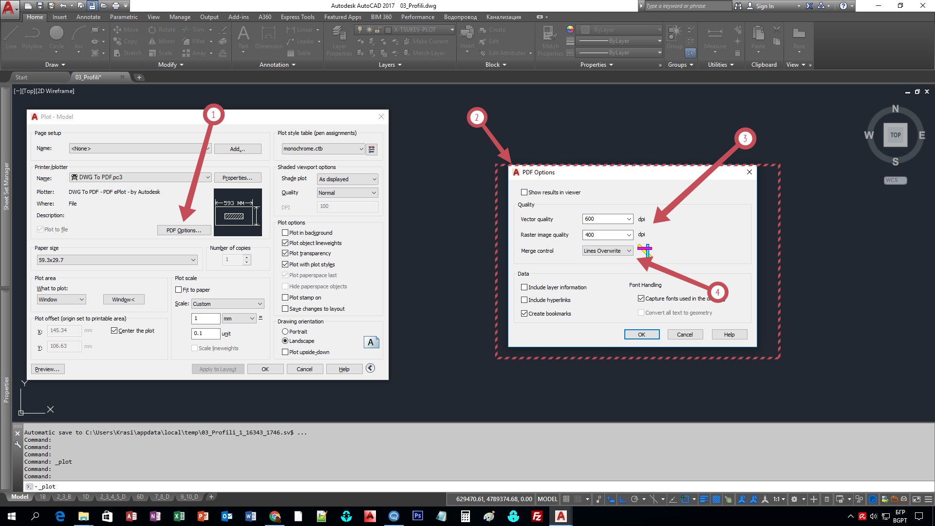This screenshot has width=935, height=526.
Task: Open the Annotate ribbon tab
Action: tap(88, 17)
